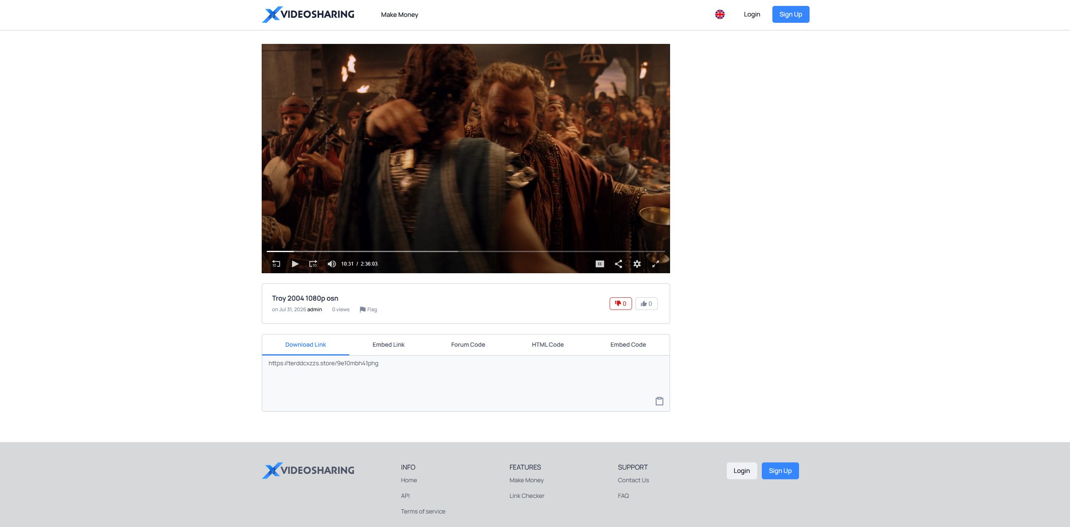Open Home link in footer
The width and height of the screenshot is (1070, 527).
point(409,480)
